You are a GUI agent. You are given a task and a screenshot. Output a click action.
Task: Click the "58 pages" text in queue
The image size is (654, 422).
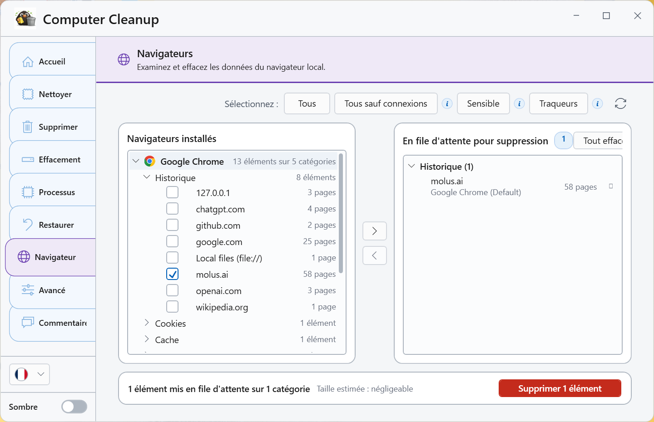[580, 187]
